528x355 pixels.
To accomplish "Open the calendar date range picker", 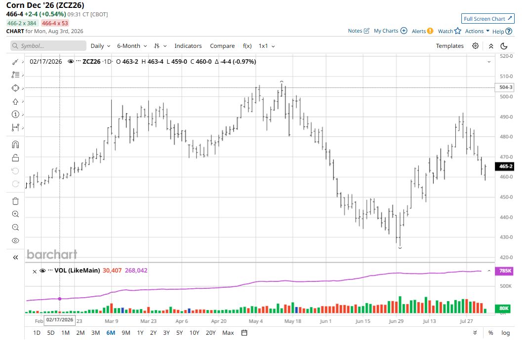I will click(x=244, y=333).
